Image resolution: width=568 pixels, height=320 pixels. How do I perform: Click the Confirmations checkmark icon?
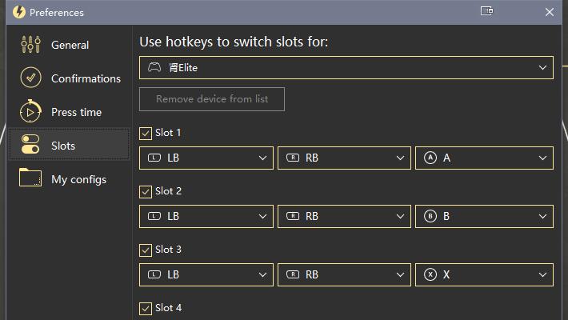pos(30,78)
